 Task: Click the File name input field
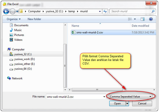(75, 97)
